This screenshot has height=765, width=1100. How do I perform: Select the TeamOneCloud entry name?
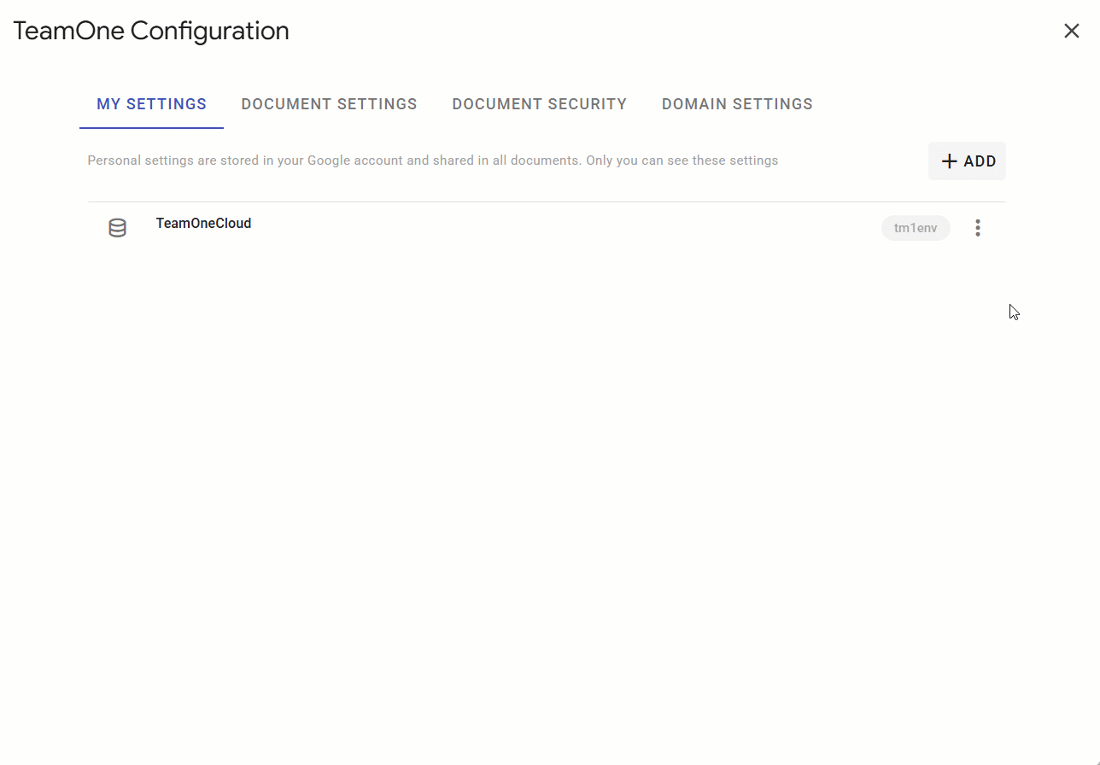pyautogui.click(x=203, y=224)
